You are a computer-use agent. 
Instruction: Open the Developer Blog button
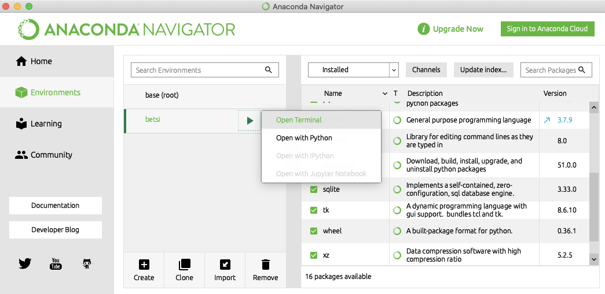pyautogui.click(x=56, y=230)
